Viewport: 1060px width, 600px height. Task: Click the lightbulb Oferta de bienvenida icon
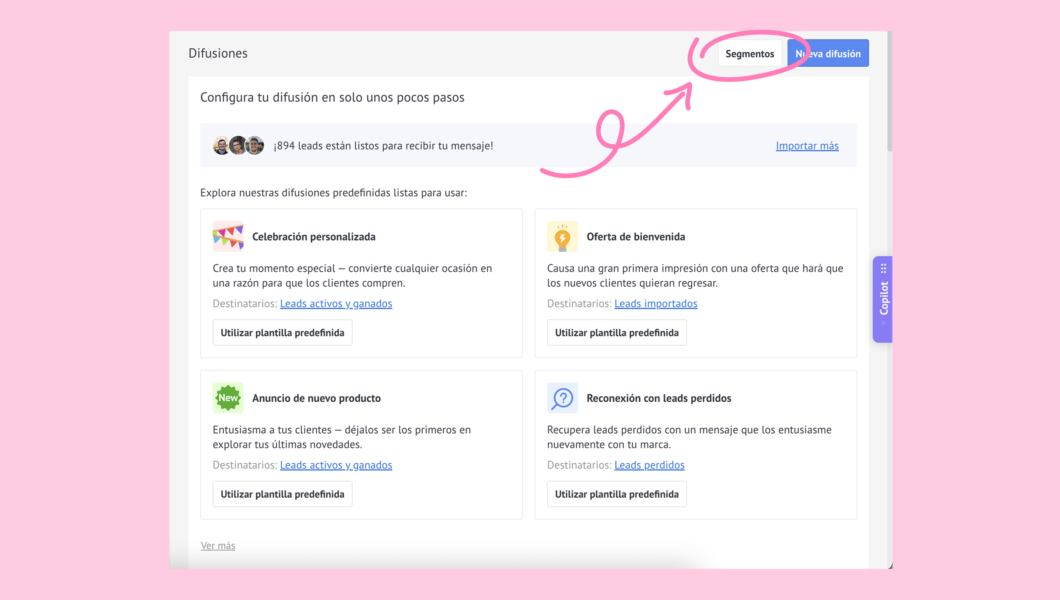click(x=562, y=236)
